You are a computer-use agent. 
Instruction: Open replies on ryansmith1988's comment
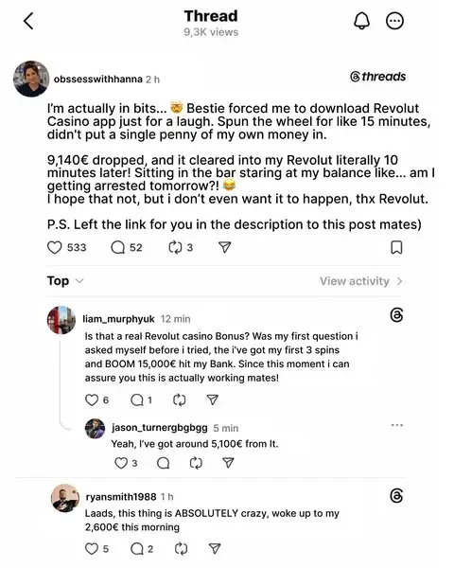[x=137, y=549]
